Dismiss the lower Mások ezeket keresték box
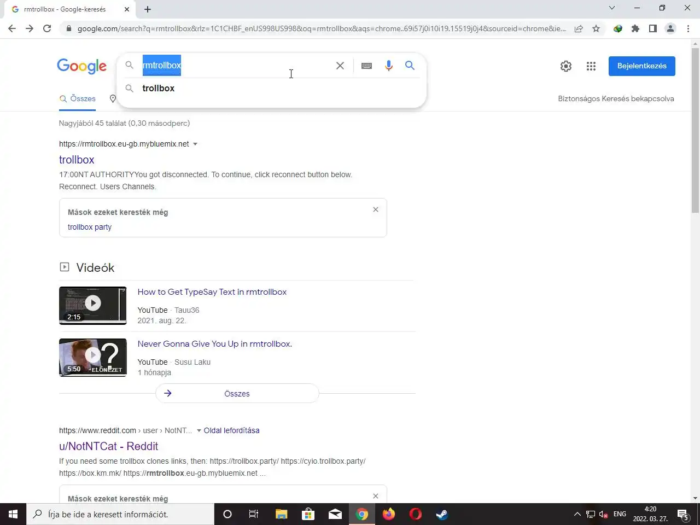The height and width of the screenshot is (525, 700). click(376, 496)
